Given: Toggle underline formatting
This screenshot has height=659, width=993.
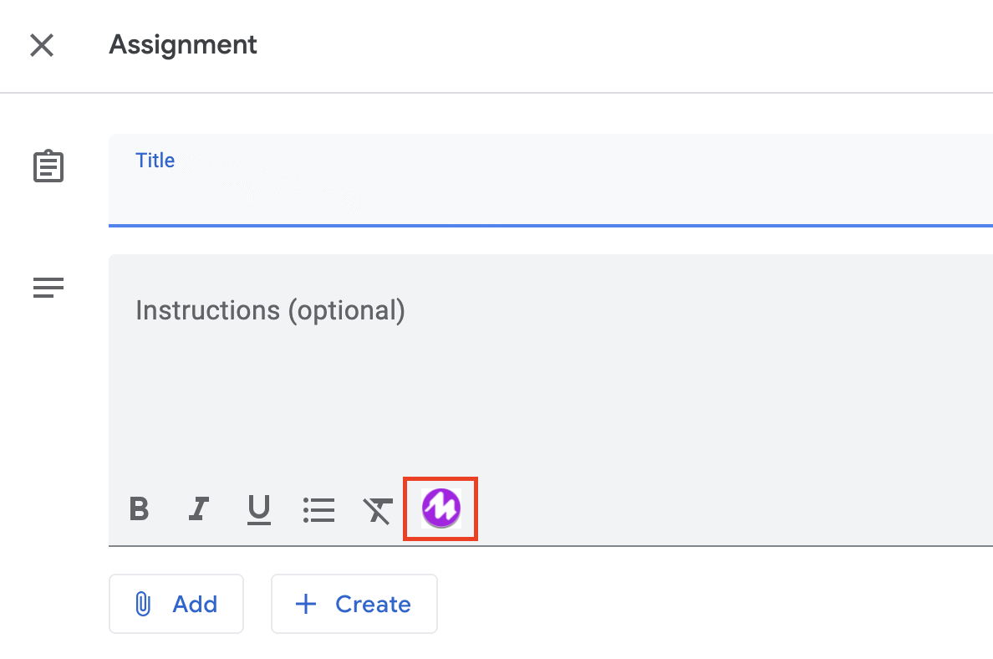Looking at the screenshot, I should 259,508.
